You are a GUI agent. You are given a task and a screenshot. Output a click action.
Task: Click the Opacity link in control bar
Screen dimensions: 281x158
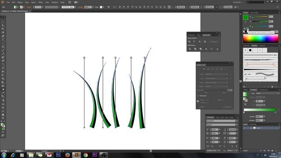[x=80, y=7]
